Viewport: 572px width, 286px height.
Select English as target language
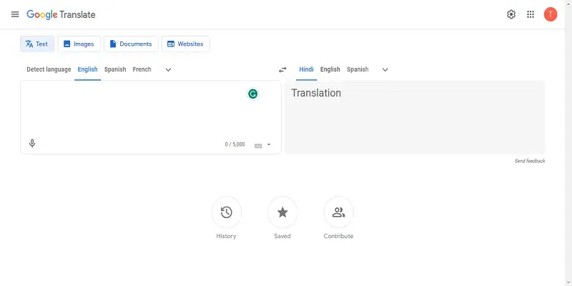coord(330,69)
